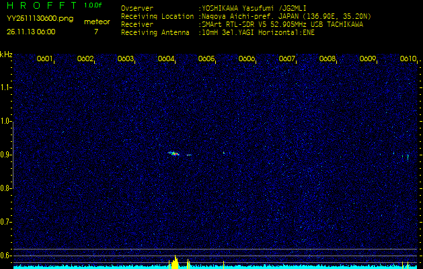This screenshot has height=269, width=423.
Task: Click the 0602 time marker
Action: [85, 59]
